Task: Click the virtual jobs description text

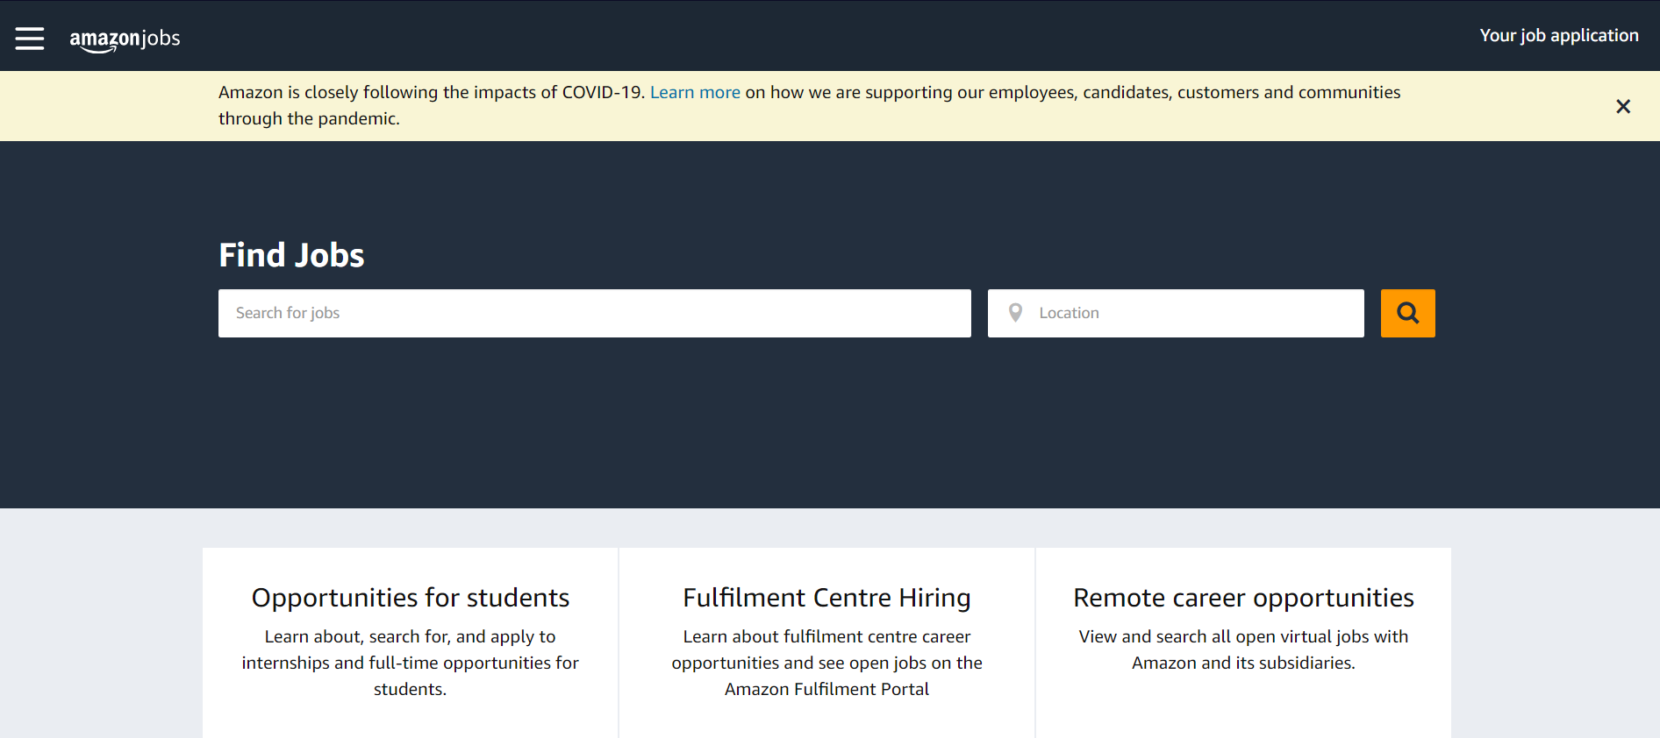Action: (x=1243, y=649)
